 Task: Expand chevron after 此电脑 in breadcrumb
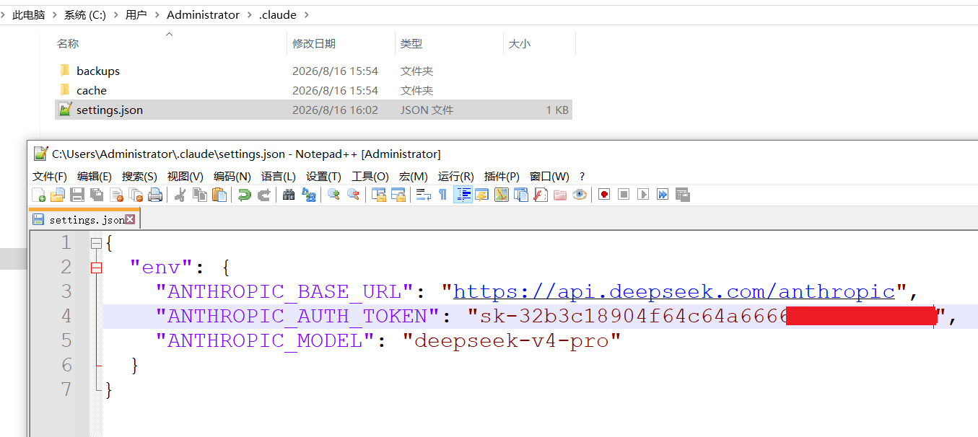(54, 14)
